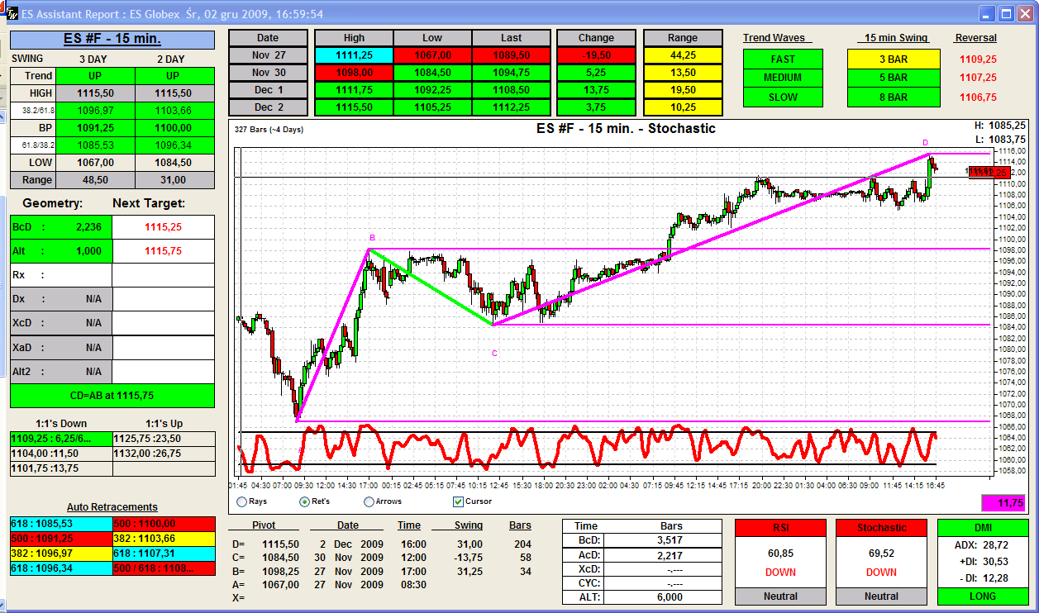This screenshot has width=1039, height=613.
Task: Select the 5 BAR swing button
Action: pos(893,78)
